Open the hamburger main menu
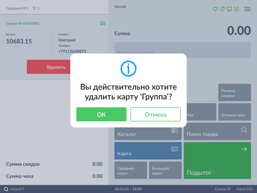The image size is (257, 193). 247,9
